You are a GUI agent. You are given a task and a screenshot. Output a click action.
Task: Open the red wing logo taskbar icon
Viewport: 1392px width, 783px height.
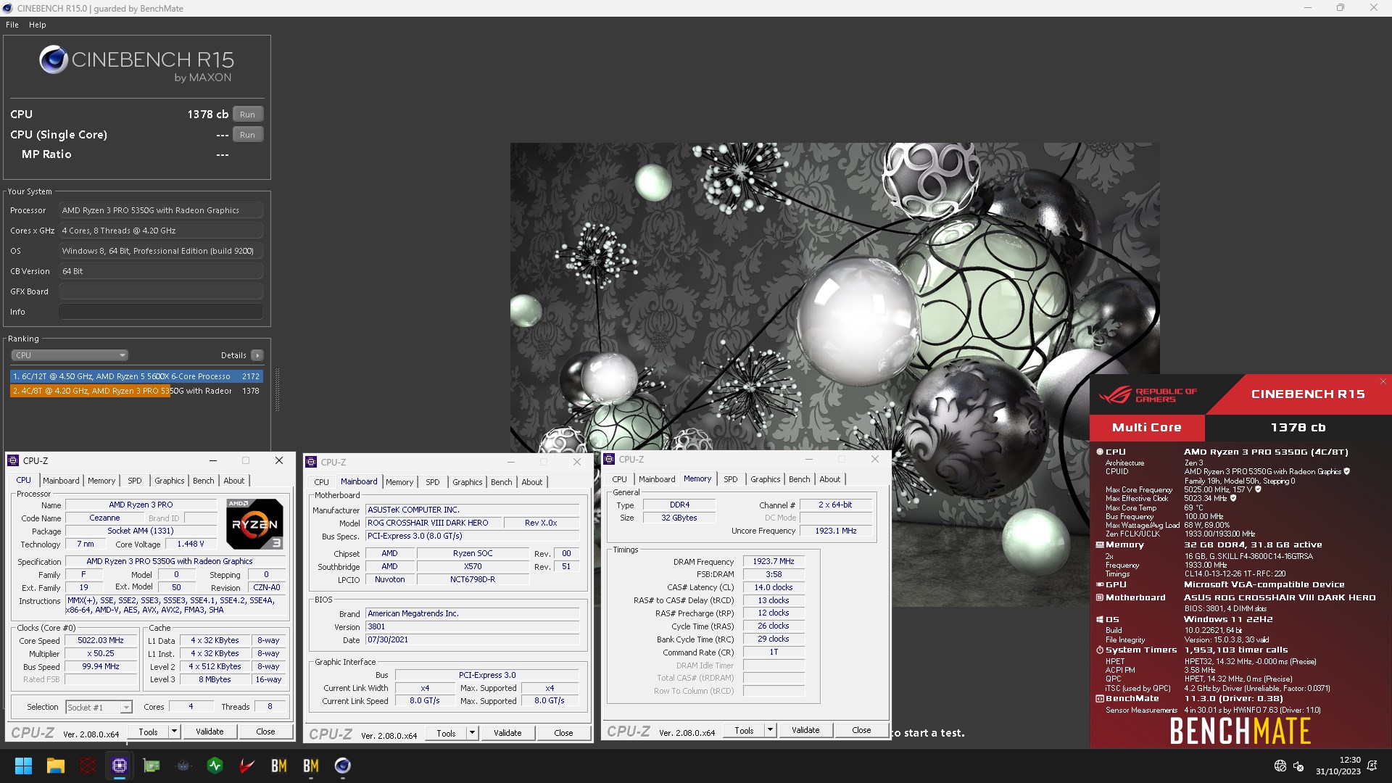point(247,766)
